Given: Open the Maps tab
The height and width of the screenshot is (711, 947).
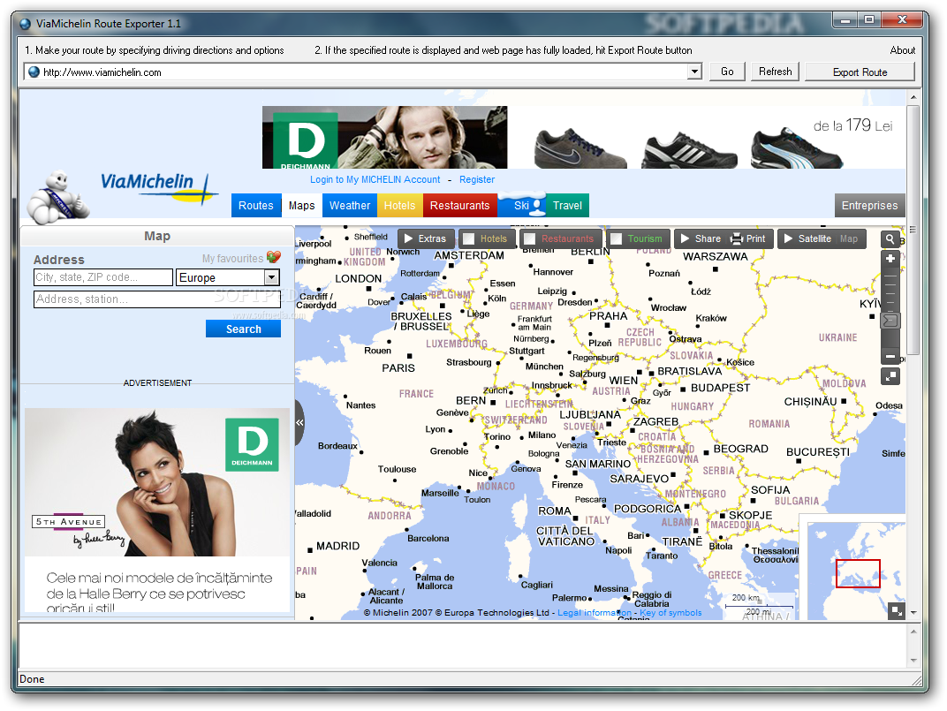Looking at the screenshot, I should (x=301, y=206).
